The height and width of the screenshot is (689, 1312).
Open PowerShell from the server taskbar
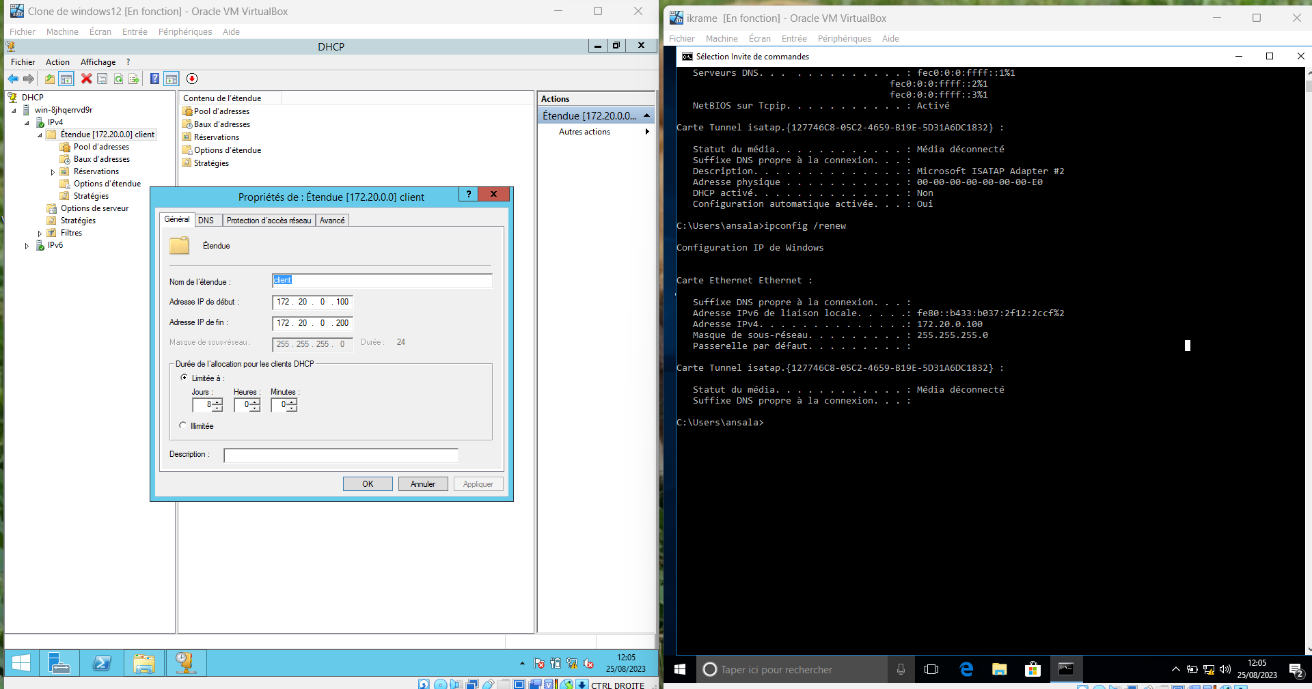[102, 663]
